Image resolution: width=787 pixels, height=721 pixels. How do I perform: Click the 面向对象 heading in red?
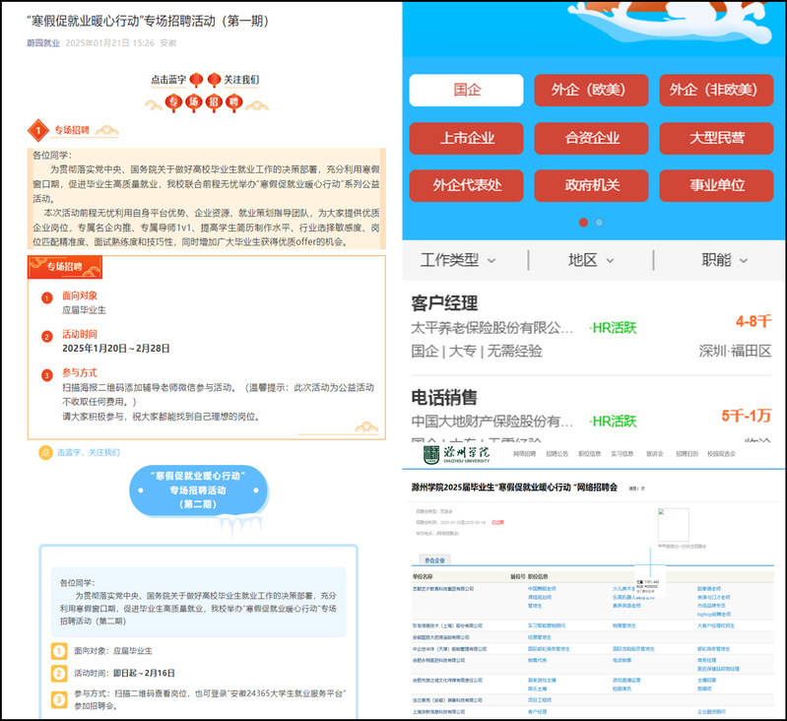pyautogui.click(x=80, y=296)
